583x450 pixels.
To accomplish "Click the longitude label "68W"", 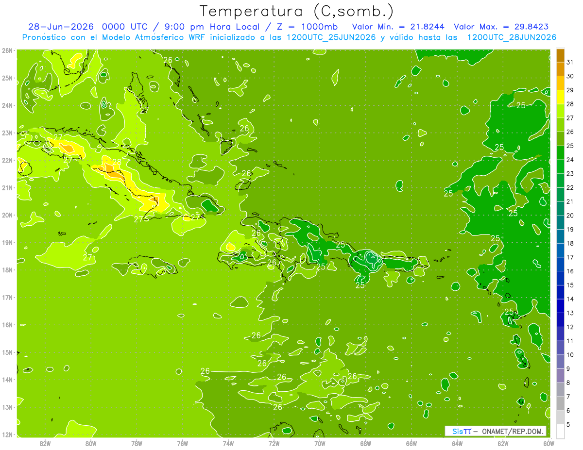I will pyautogui.click(x=365, y=443).
